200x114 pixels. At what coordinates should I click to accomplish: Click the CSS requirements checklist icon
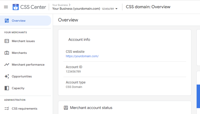click(x=7, y=109)
